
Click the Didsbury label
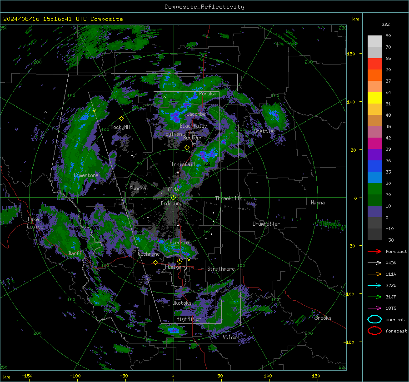click(x=171, y=203)
